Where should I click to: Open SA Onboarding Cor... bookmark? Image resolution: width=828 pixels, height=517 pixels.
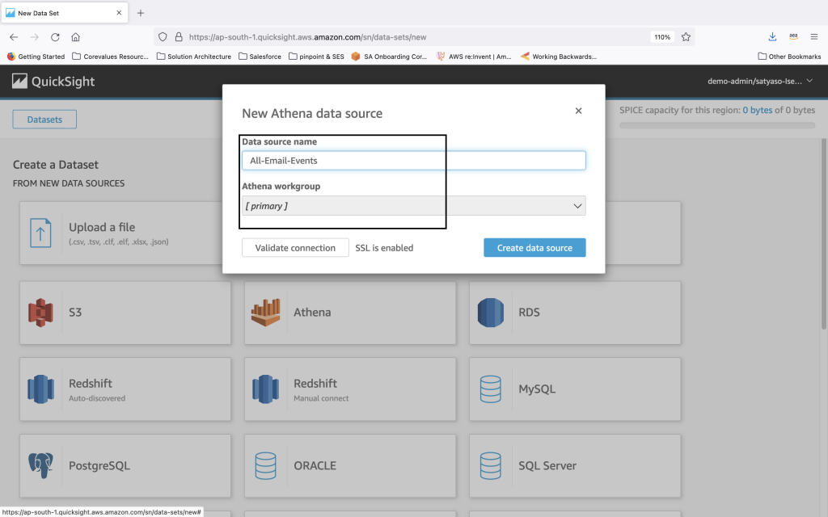(389, 57)
